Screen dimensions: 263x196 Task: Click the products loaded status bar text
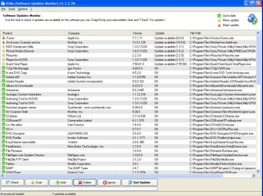coord(12,194)
